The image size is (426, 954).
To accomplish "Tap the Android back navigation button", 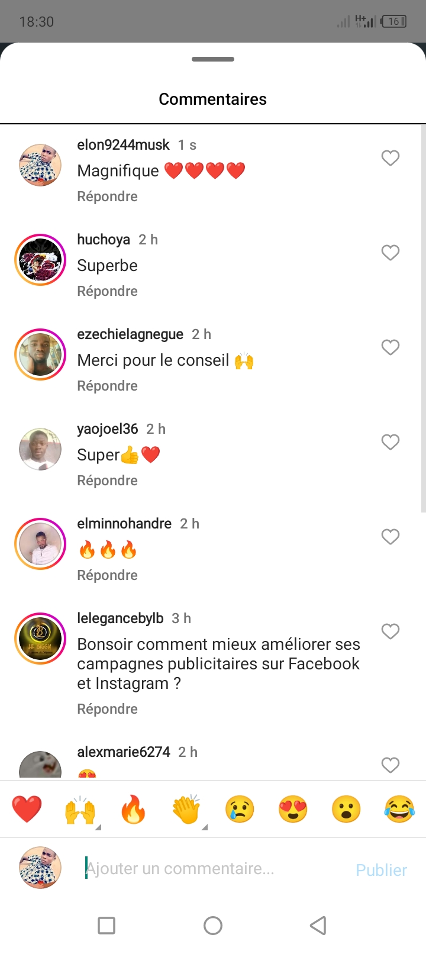I will 318,926.
